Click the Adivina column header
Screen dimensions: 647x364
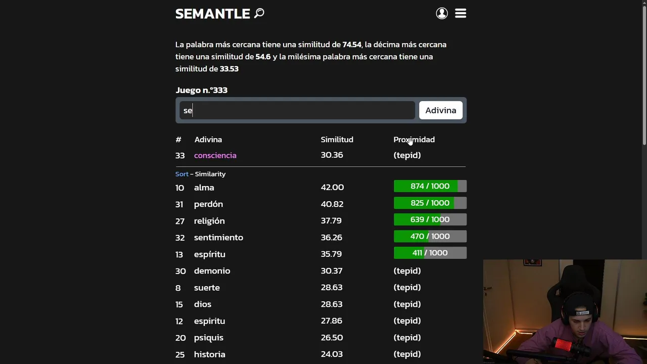[208, 140]
